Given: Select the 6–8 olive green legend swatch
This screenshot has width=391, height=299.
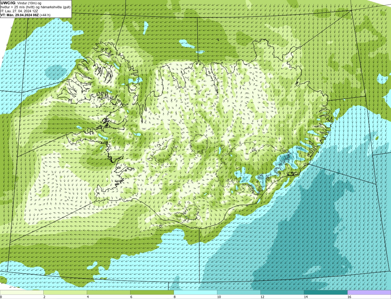Looking at the screenshot, I should [x=152, y=292].
